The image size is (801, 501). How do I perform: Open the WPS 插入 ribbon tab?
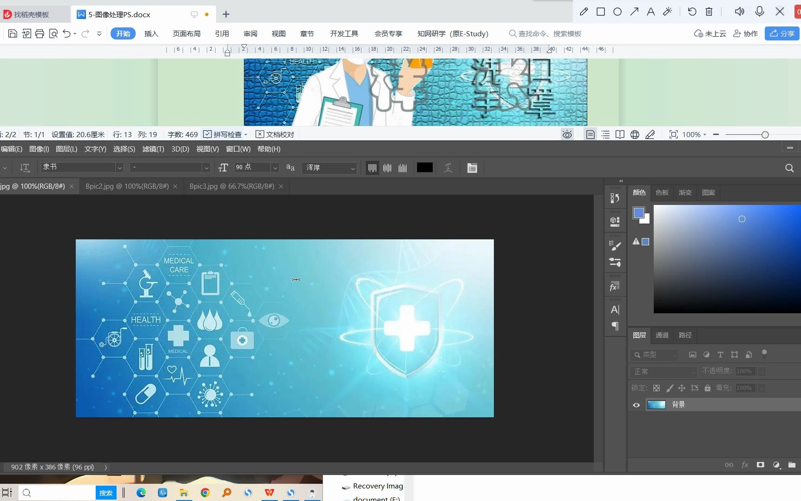[151, 33]
